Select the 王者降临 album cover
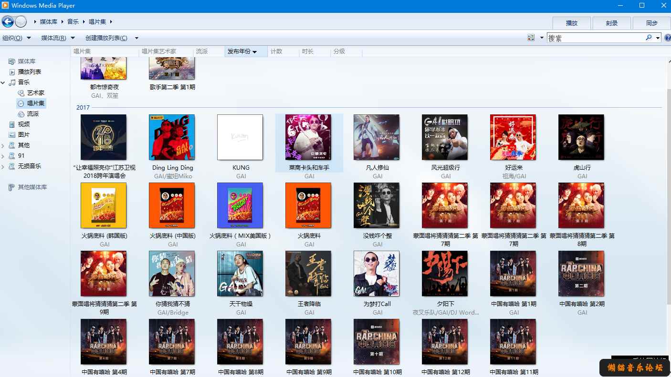This screenshot has width=671, height=377. [308, 274]
